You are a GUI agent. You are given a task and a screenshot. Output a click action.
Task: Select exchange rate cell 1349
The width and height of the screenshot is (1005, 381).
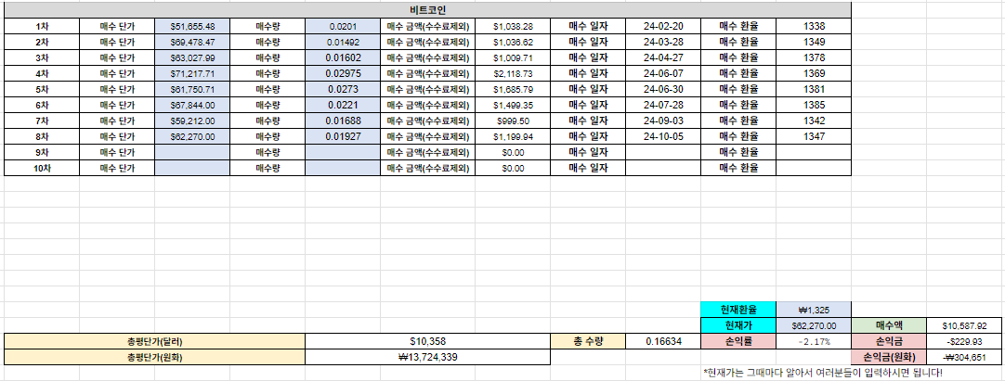tap(814, 43)
